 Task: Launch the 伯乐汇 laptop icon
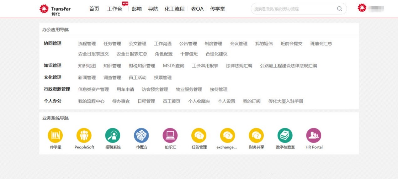coord(170,136)
